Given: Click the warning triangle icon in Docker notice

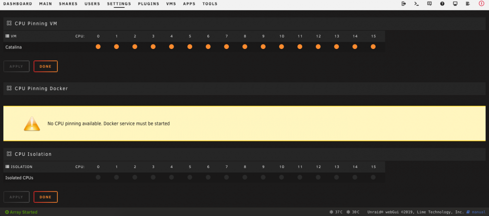Looking at the screenshot, I should 32,124.
